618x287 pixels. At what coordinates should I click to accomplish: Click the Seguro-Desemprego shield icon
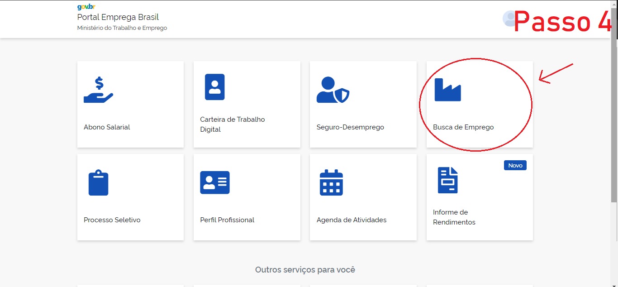(333, 89)
